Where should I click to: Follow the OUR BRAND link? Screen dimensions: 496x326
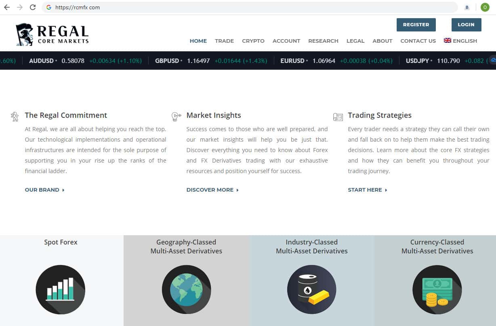[x=45, y=190]
